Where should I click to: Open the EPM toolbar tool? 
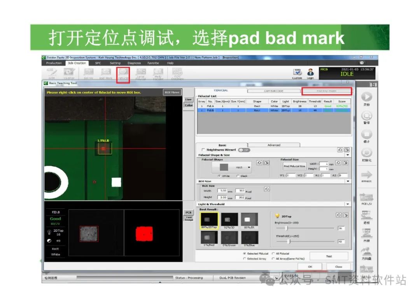coord(52,73)
